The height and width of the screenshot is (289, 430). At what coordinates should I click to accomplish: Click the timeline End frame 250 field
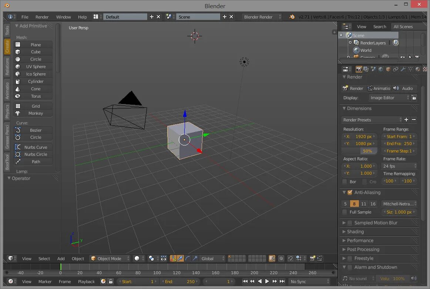point(179,281)
